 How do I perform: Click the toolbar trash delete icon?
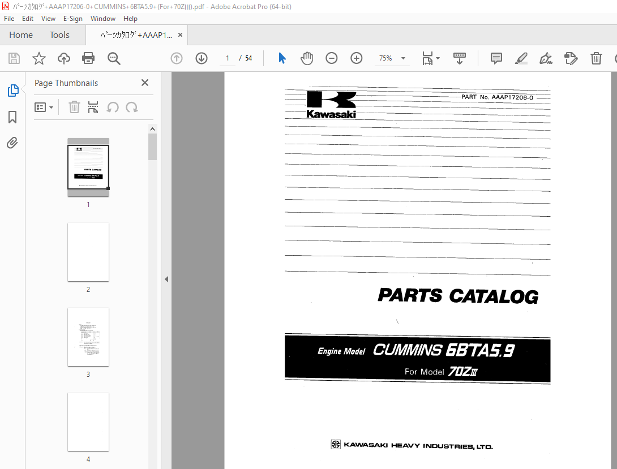(x=596, y=59)
